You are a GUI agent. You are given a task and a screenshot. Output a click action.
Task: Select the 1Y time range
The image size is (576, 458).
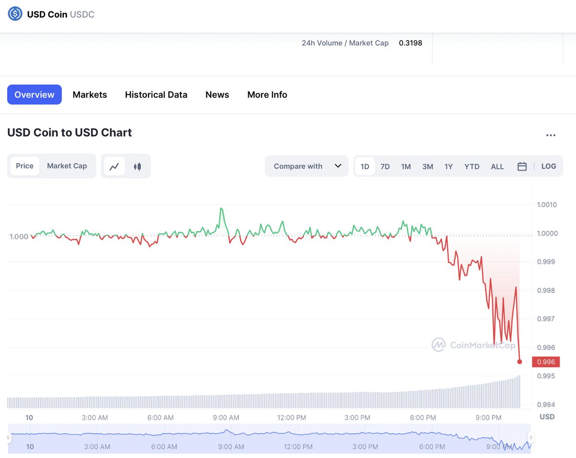[x=448, y=166]
